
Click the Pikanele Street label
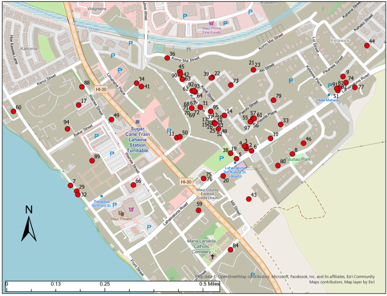click(x=333, y=65)
